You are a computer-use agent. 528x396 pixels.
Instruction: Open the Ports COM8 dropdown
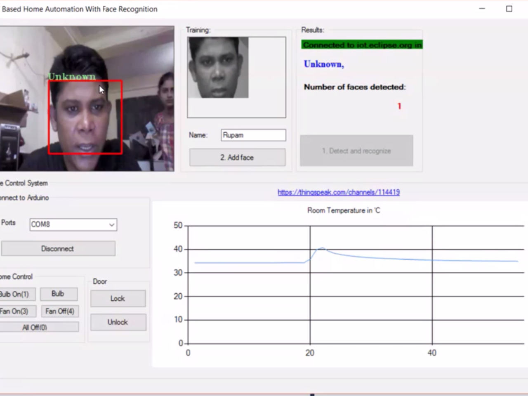[x=111, y=225]
